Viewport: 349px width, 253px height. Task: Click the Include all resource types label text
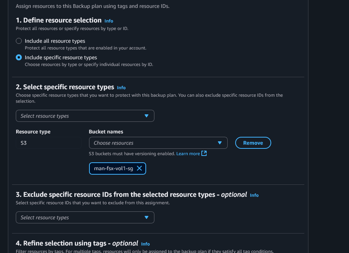click(x=55, y=41)
